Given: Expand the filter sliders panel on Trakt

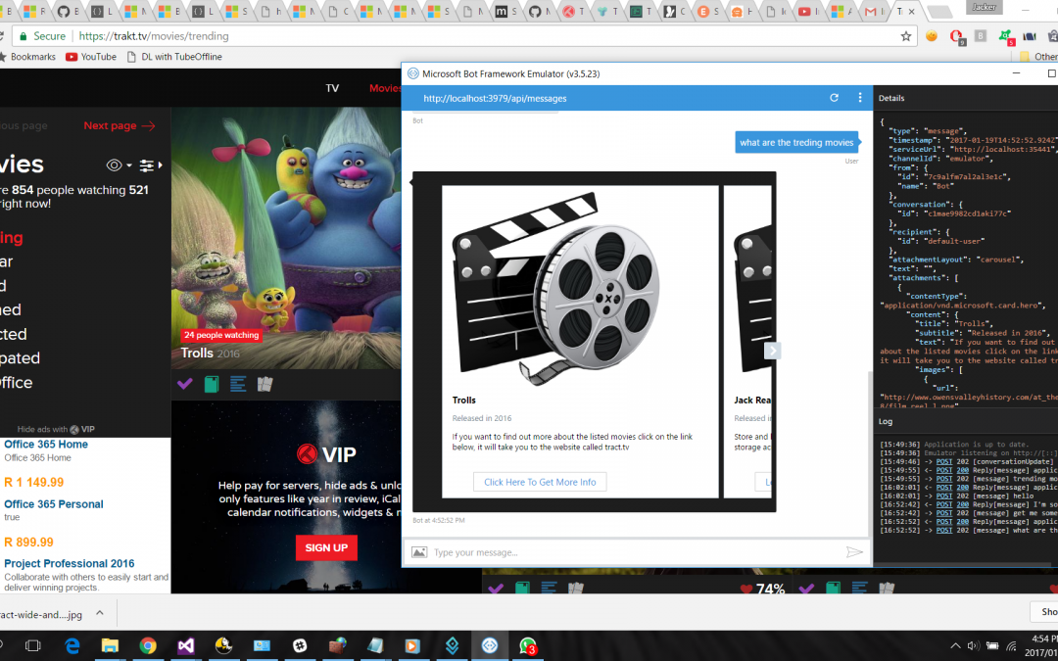Looking at the screenshot, I should pyautogui.click(x=147, y=165).
